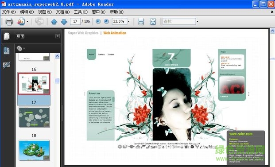The width and height of the screenshot is (275, 167).
Task: Collapse the 页面 panel with arrow button
Action: click(58, 36)
